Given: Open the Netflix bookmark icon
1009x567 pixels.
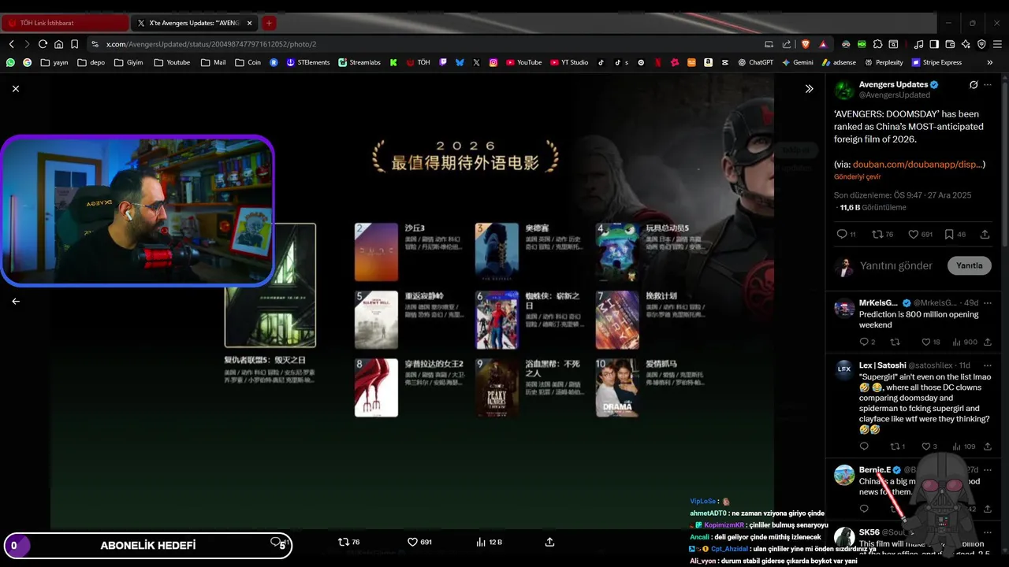Looking at the screenshot, I should coord(658,62).
